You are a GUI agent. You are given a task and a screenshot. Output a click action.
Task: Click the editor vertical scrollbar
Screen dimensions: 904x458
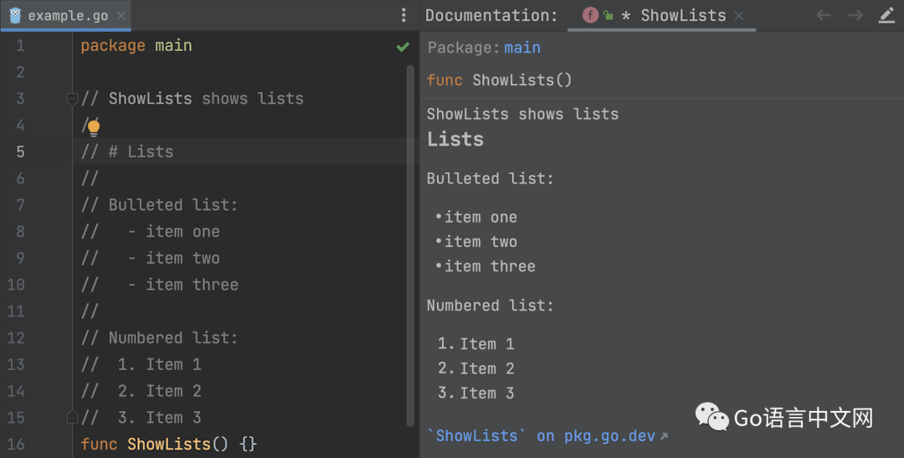(410, 243)
